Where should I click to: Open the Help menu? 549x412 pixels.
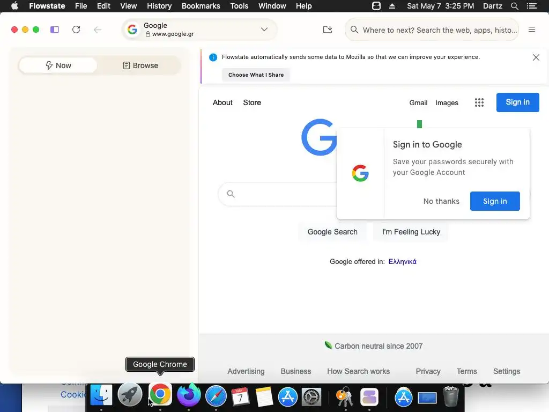point(303,6)
